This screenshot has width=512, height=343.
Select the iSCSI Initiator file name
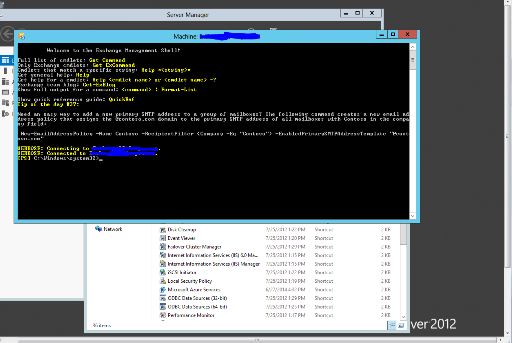point(182,273)
